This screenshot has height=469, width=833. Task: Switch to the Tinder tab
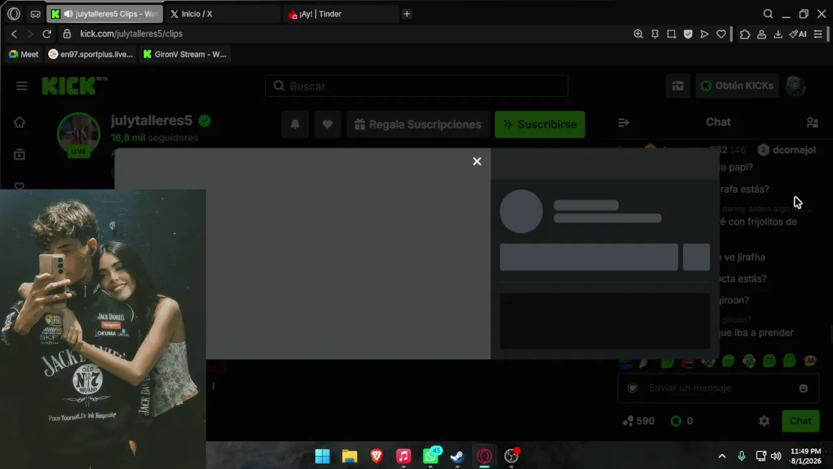[342, 14]
